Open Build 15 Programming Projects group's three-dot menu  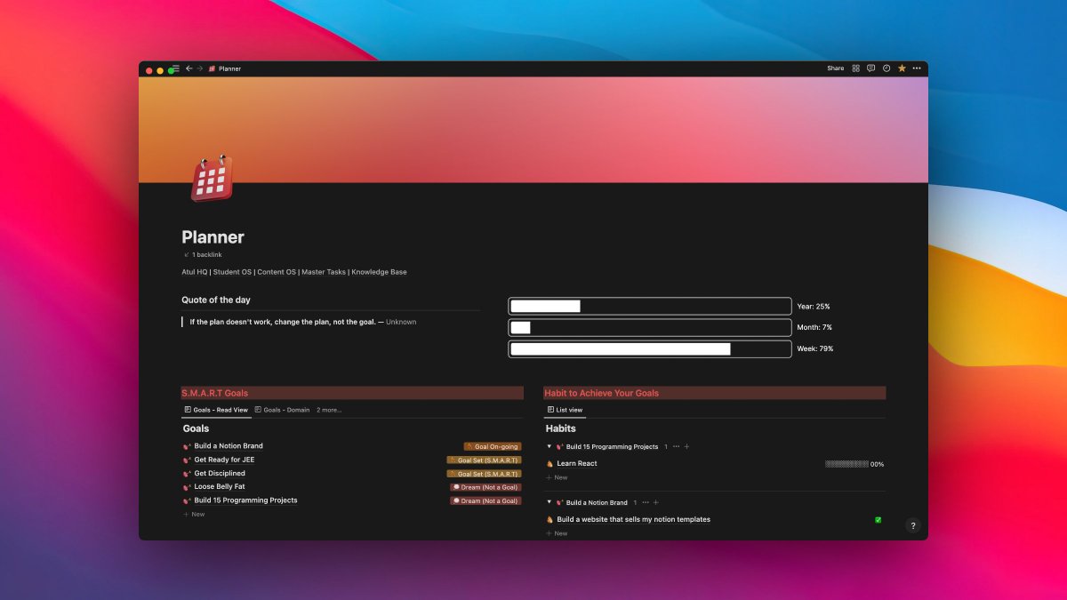click(x=676, y=447)
